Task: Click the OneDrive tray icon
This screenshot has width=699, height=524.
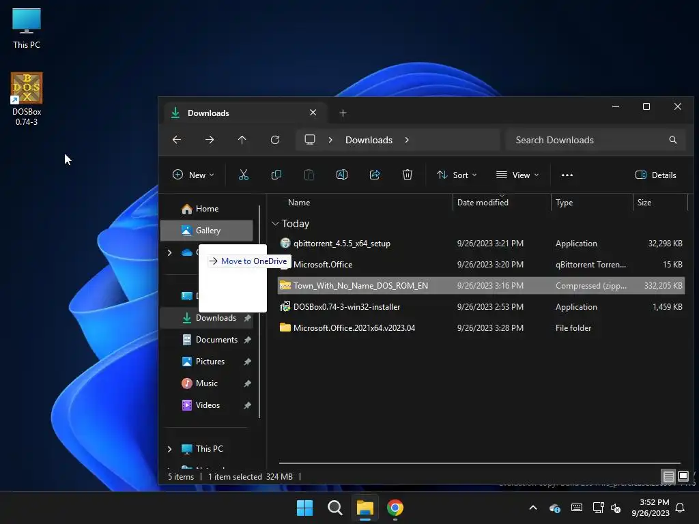Action: click(x=554, y=508)
